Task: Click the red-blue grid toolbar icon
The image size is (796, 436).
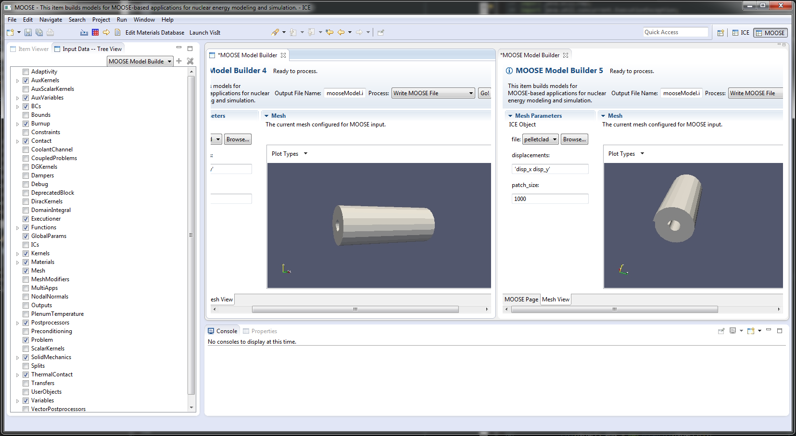Action: (95, 33)
